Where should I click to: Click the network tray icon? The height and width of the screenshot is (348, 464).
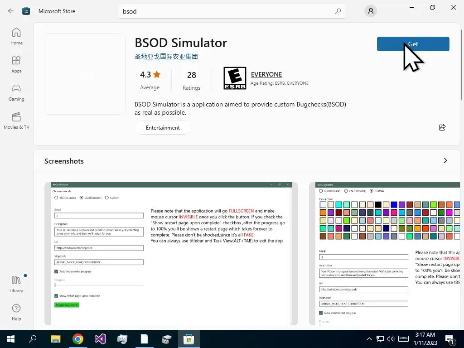380,339
